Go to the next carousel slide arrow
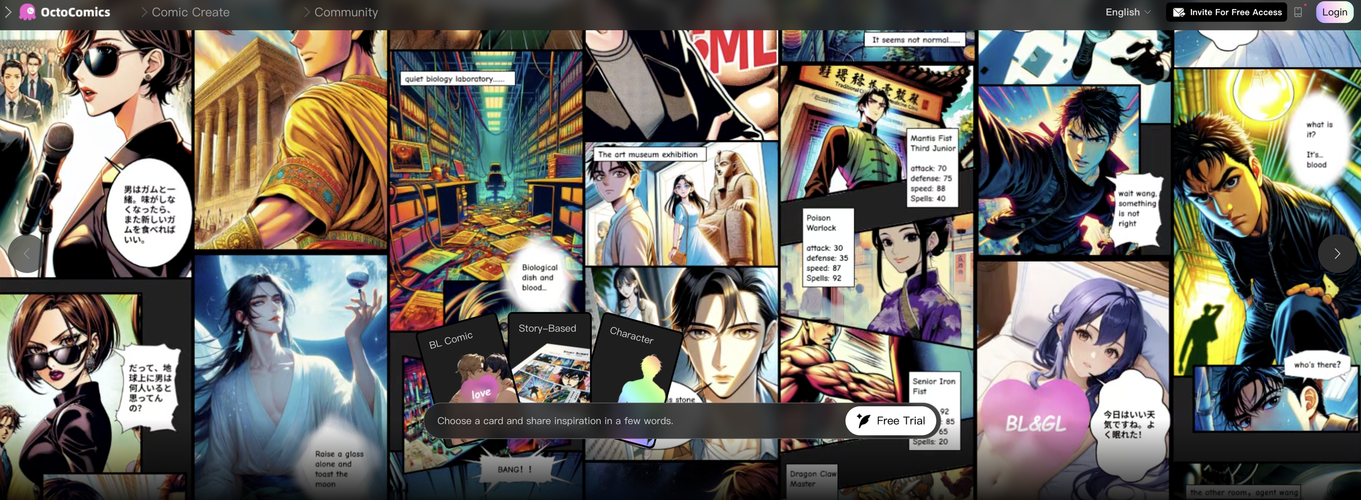1361x500 pixels. tap(1337, 253)
